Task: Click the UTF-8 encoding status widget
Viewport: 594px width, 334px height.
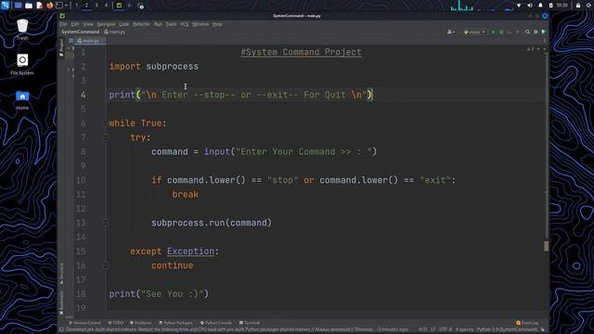Action: pos(445,330)
